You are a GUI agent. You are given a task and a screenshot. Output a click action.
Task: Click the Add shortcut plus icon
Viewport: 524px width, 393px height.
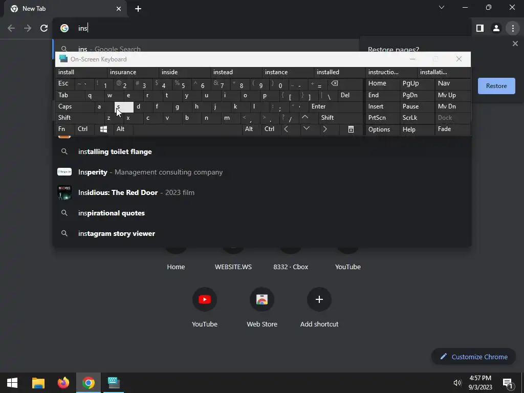pyautogui.click(x=319, y=299)
